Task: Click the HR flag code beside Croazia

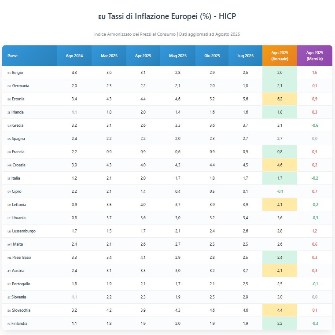Action: [9, 165]
